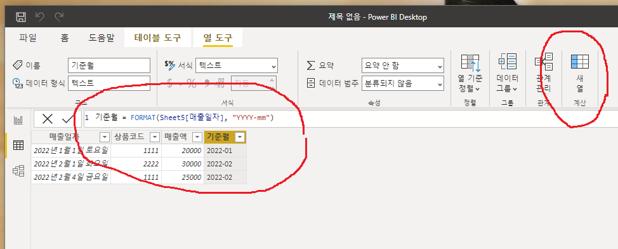The height and width of the screenshot is (249, 618).
Task: Commit formula with the checkmark button
Action: [x=68, y=119]
